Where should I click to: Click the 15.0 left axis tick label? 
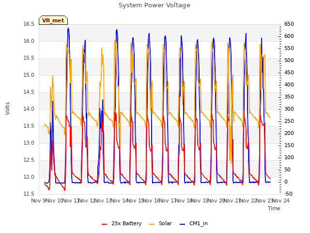click(x=29, y=75)
